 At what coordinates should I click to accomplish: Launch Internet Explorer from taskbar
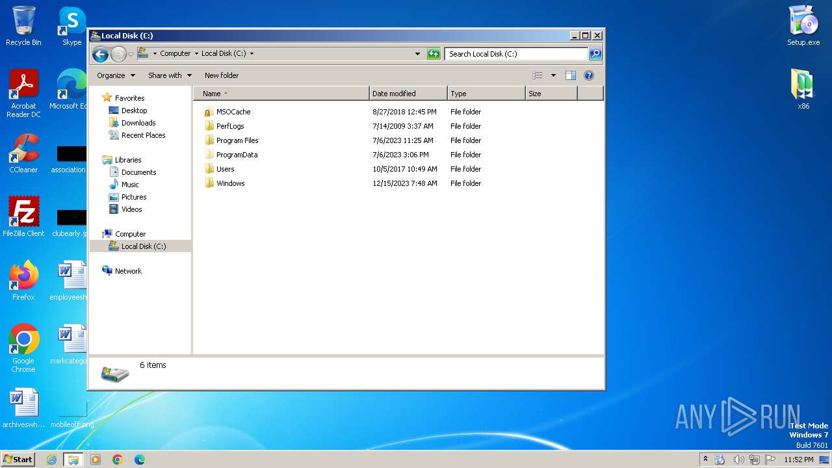pyautogui.click(x=51, y=460)
